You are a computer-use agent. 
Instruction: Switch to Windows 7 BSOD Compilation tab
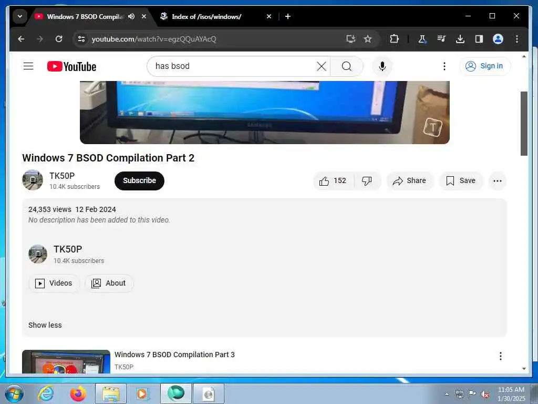(85, 16)
